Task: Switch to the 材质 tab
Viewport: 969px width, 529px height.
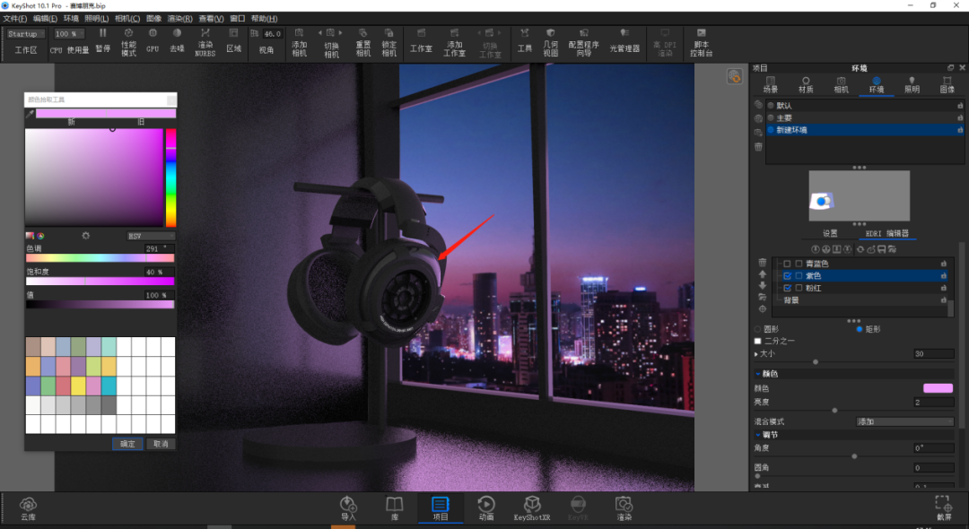Action: [x=806, y=84]
